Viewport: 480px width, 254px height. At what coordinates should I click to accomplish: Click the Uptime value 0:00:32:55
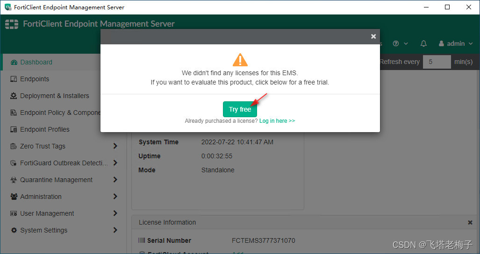pyautogui.click(x=217, y=156)
